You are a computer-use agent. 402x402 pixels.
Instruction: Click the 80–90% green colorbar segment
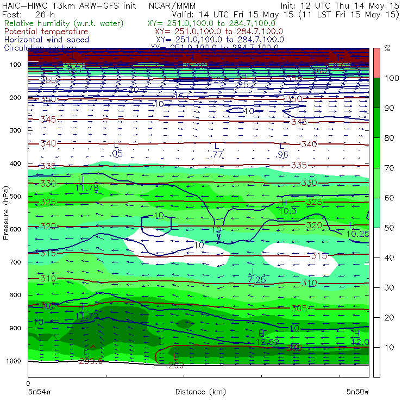(x=376, y=123)
